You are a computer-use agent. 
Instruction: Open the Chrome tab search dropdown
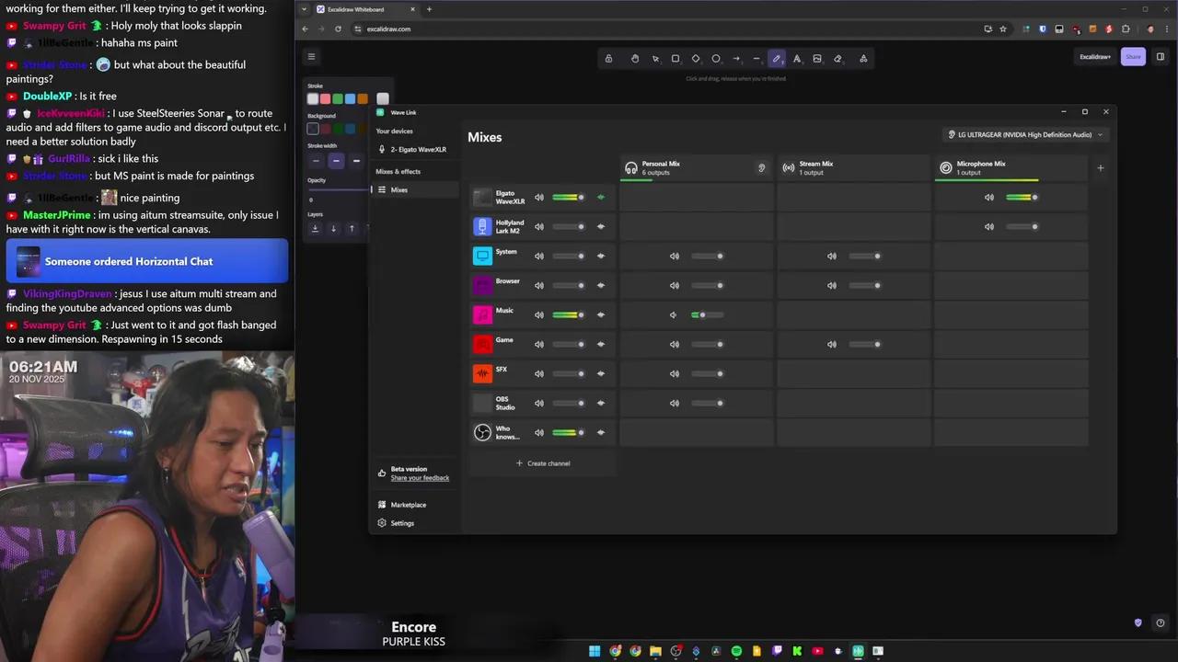pos(305,9)
